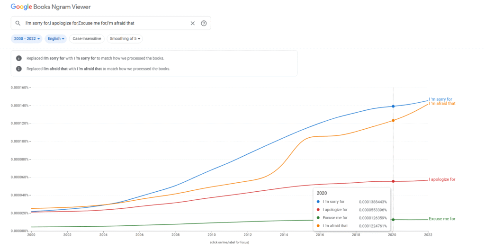Screen dimensions: 485x249
Task: Click orange 2020 data point on chart
Action: (393, 120)
